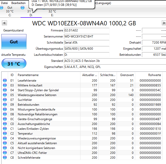Screen dimensions: 166x164
Task: Select the C: drive tab
Action: 10,11
